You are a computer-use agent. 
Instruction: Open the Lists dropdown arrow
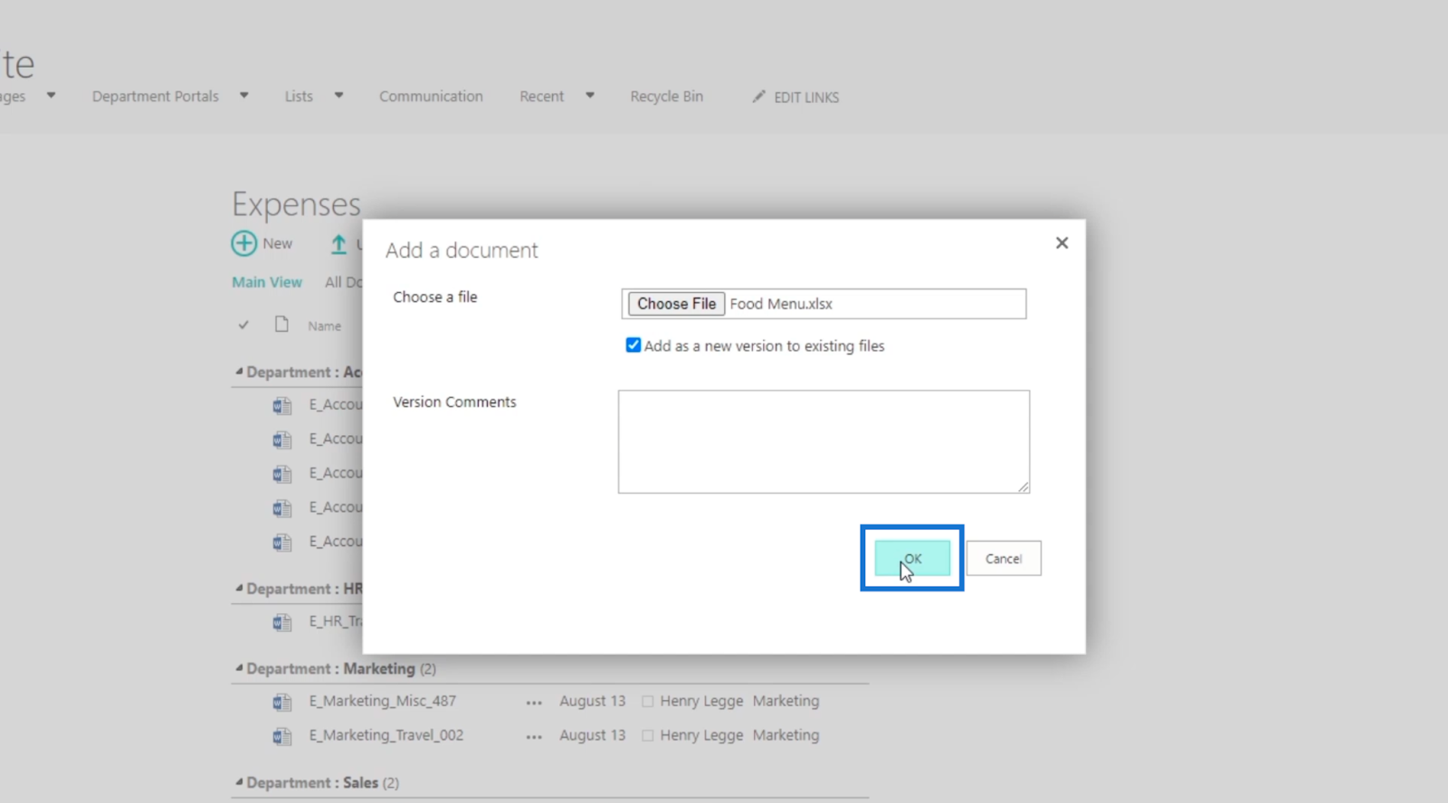338,95
